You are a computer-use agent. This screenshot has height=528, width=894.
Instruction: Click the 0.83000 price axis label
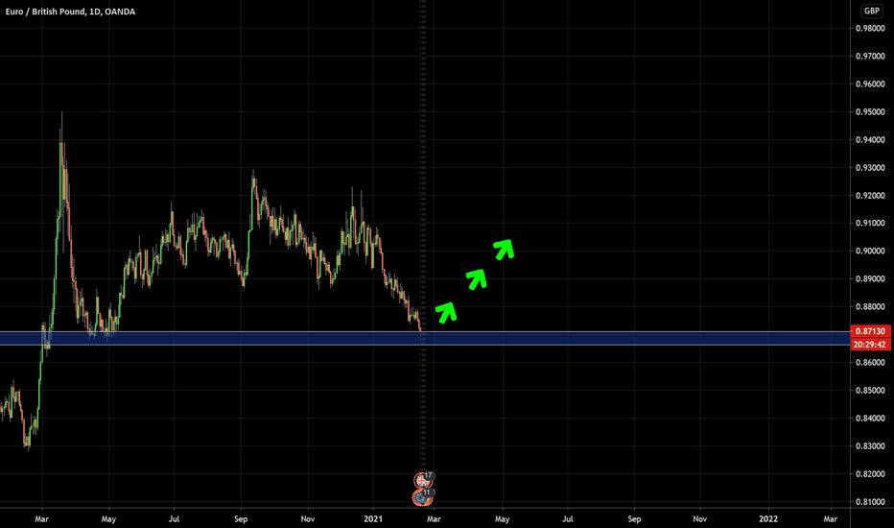870,445
